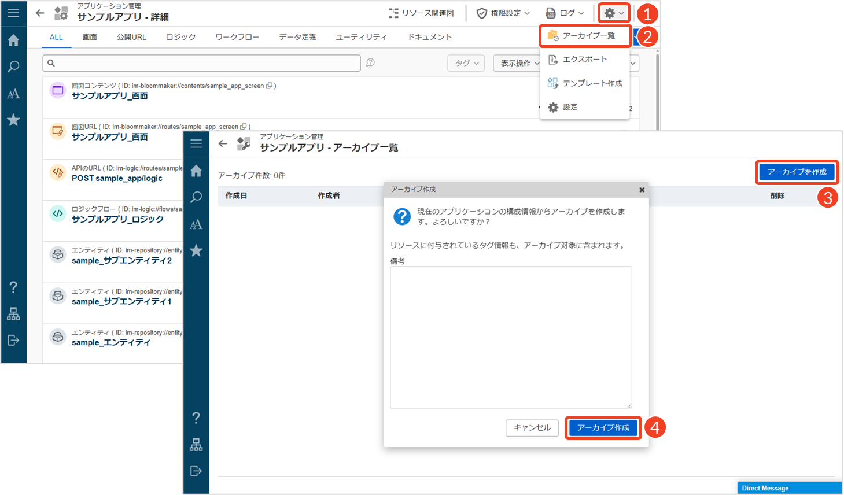Switch to the ワークフロー tab
Image resolution: width=844 pixels, height=495 pixels.
click(x=237, y=37)
